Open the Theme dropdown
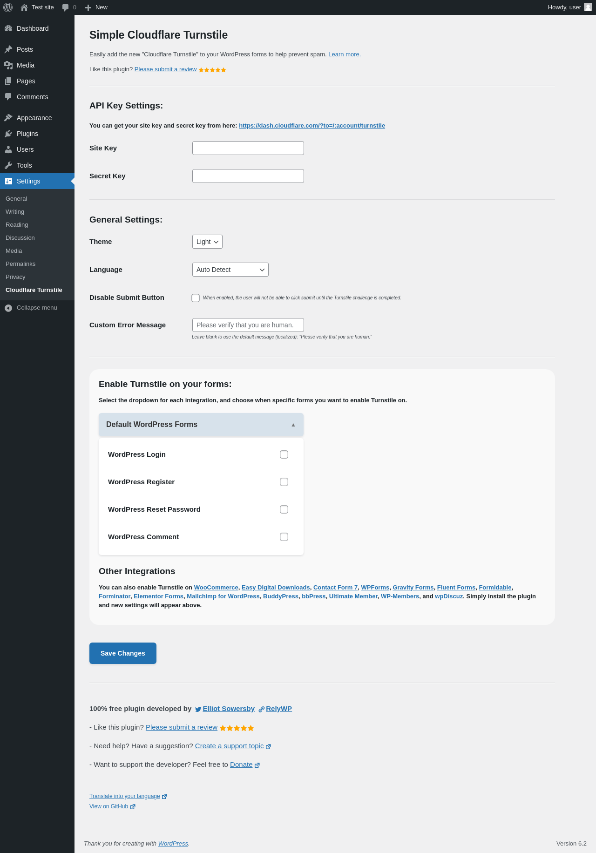The height and width of the screenshot is (853, 596). pyautogui.click(x=207, y=242)
